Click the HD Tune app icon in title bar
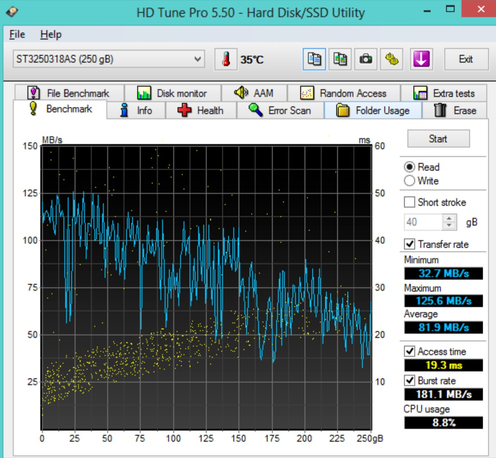This screenshot has width=496, height=458. tap(12, 12)
